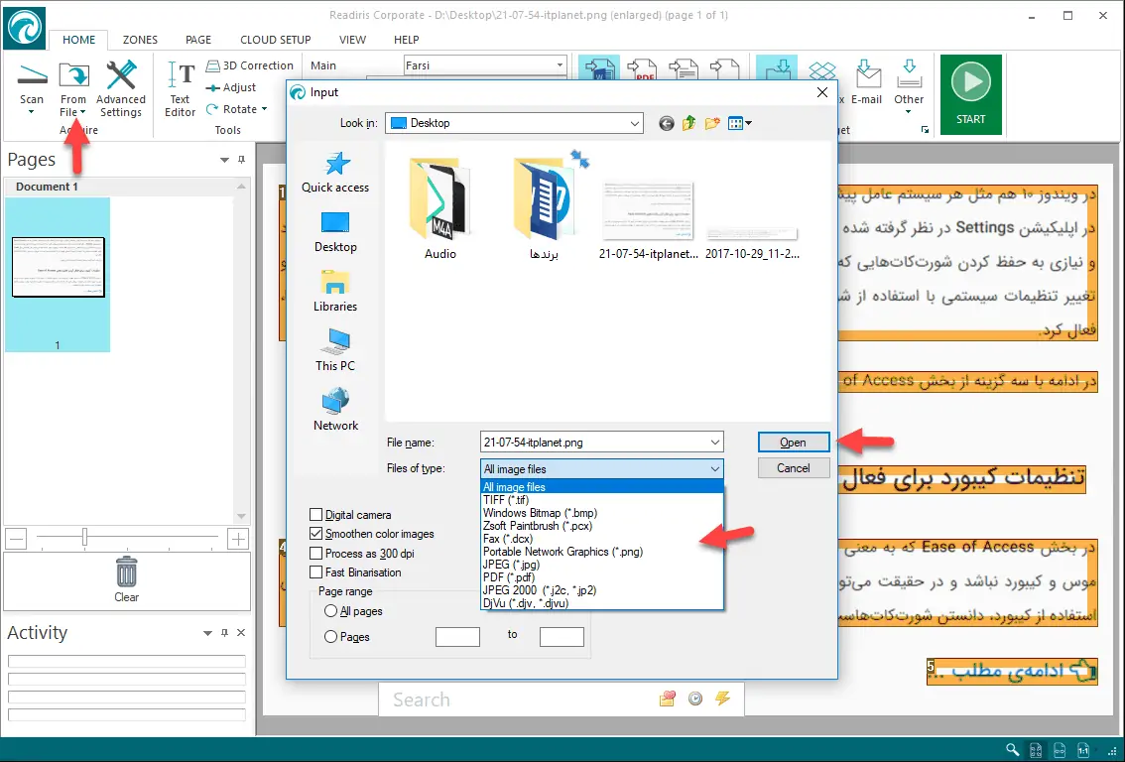This screenshot has width=1125, height=762.
Task: Click zoom-out minus button under Pages
Action: point(17,538)
